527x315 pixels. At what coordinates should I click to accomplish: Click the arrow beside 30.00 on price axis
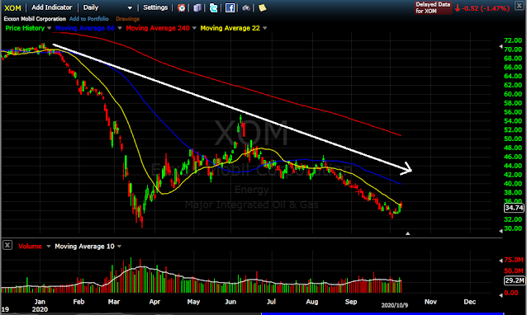501,230
